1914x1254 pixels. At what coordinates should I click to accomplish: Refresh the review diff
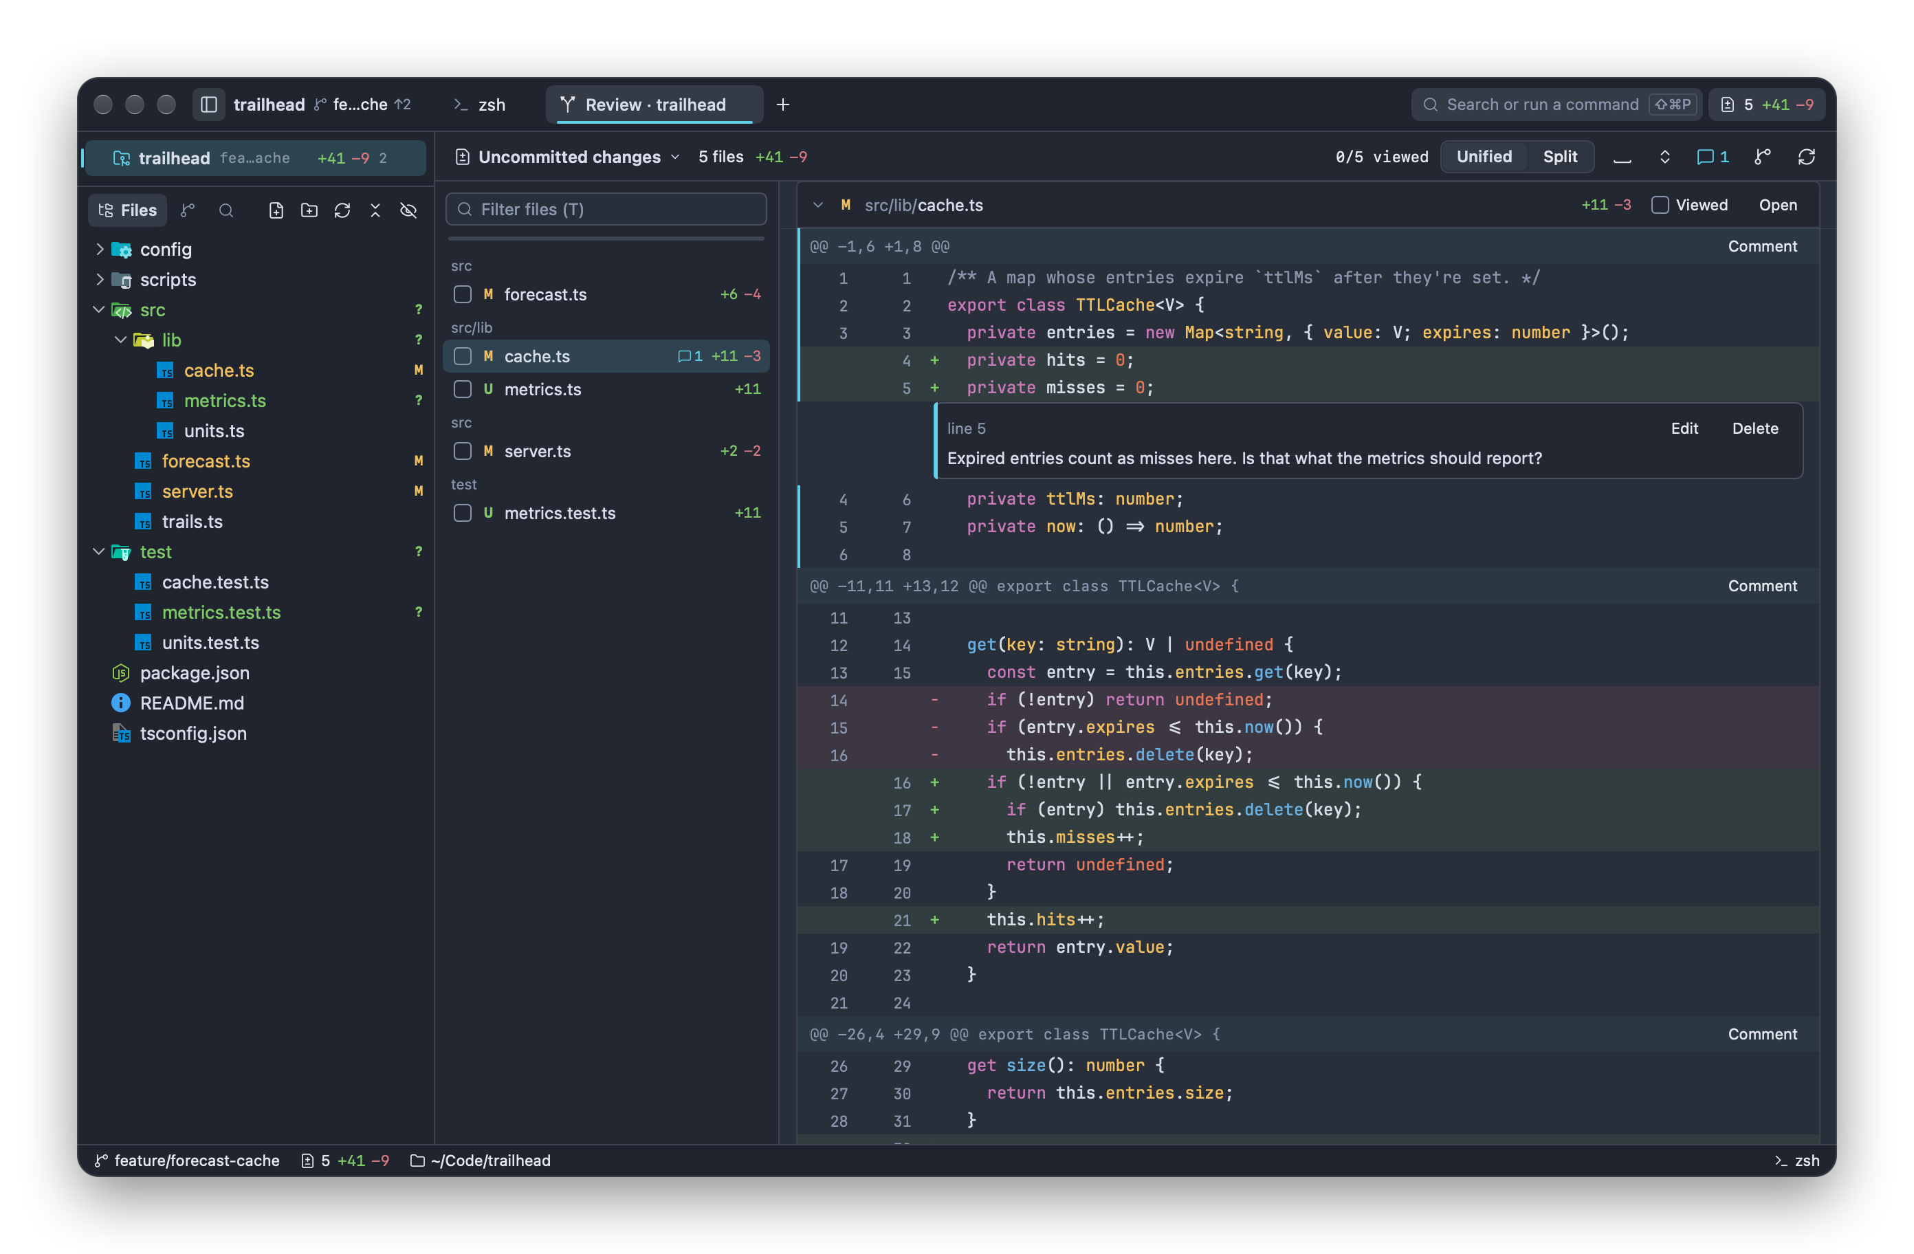[x=1807, y=157]
